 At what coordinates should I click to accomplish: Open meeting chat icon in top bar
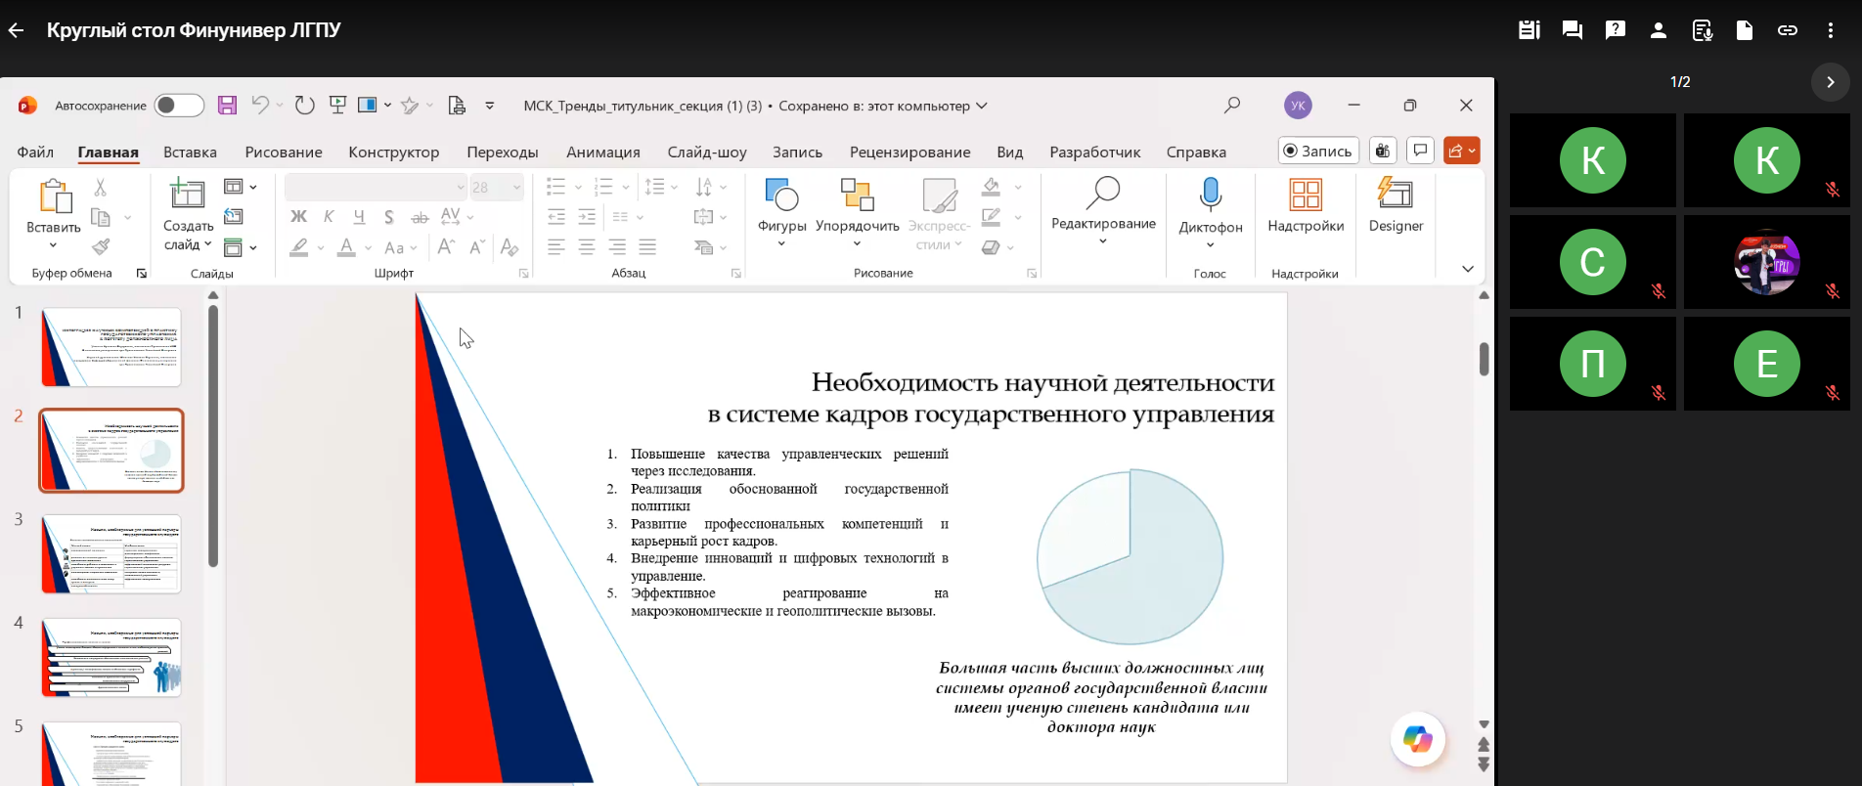click(1573, 30)
